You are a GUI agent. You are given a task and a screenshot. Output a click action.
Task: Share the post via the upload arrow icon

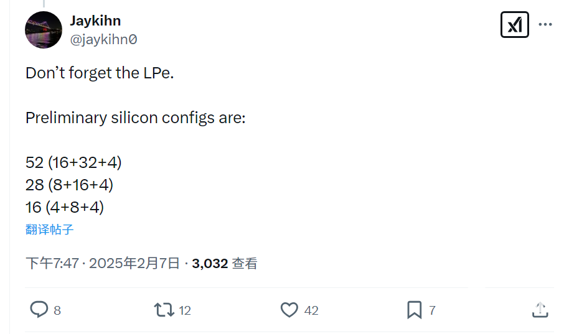[540, 310]
